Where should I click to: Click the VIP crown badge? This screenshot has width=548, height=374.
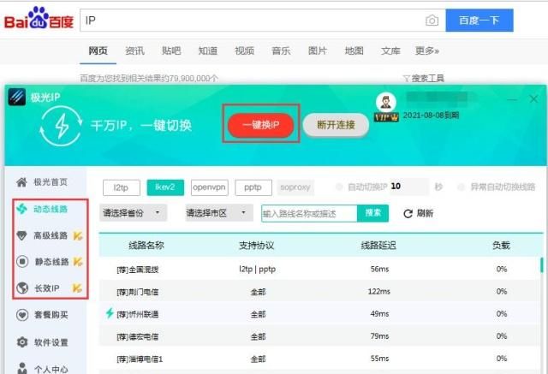coord(386,116)
